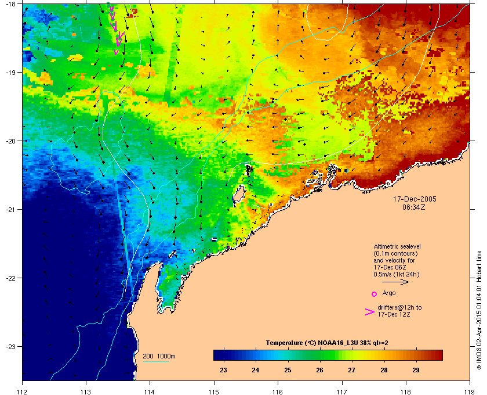The image size is (487, 395).
Task: Click the colorbar tick label '23'
Action: (x=223, y=370)
